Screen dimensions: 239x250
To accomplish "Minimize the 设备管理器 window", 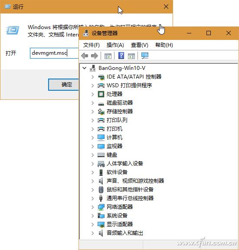I will (189, 33).
